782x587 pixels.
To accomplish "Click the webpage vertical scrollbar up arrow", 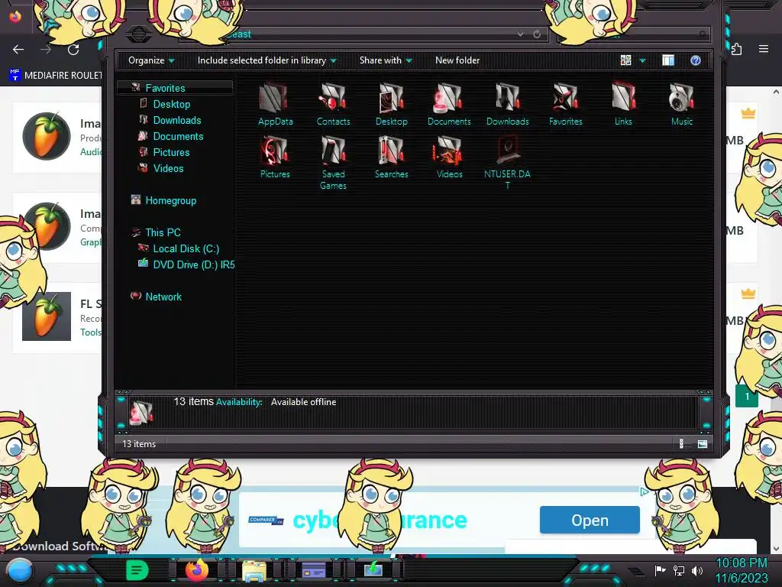I will pos(776,92).
